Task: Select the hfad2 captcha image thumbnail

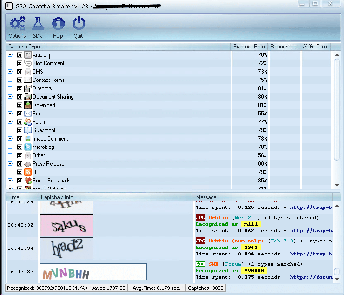Action: coord(67,248)
